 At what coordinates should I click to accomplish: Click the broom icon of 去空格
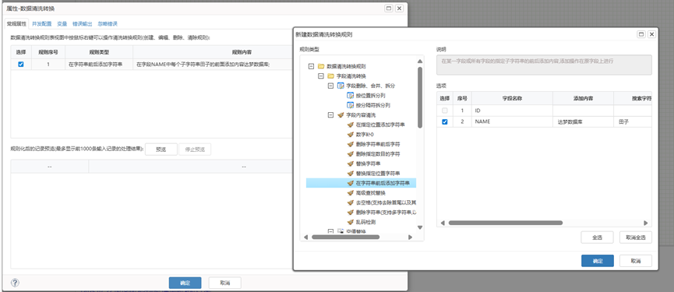click(350, 202)
